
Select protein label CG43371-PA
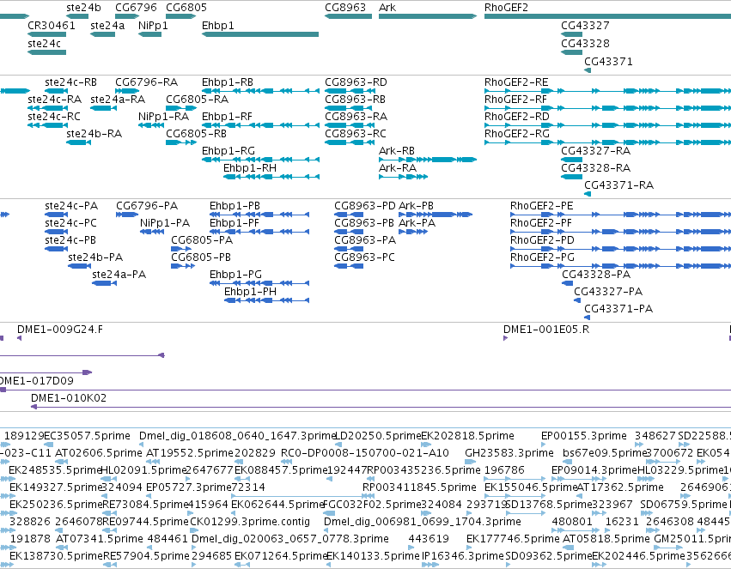(618, 310)
